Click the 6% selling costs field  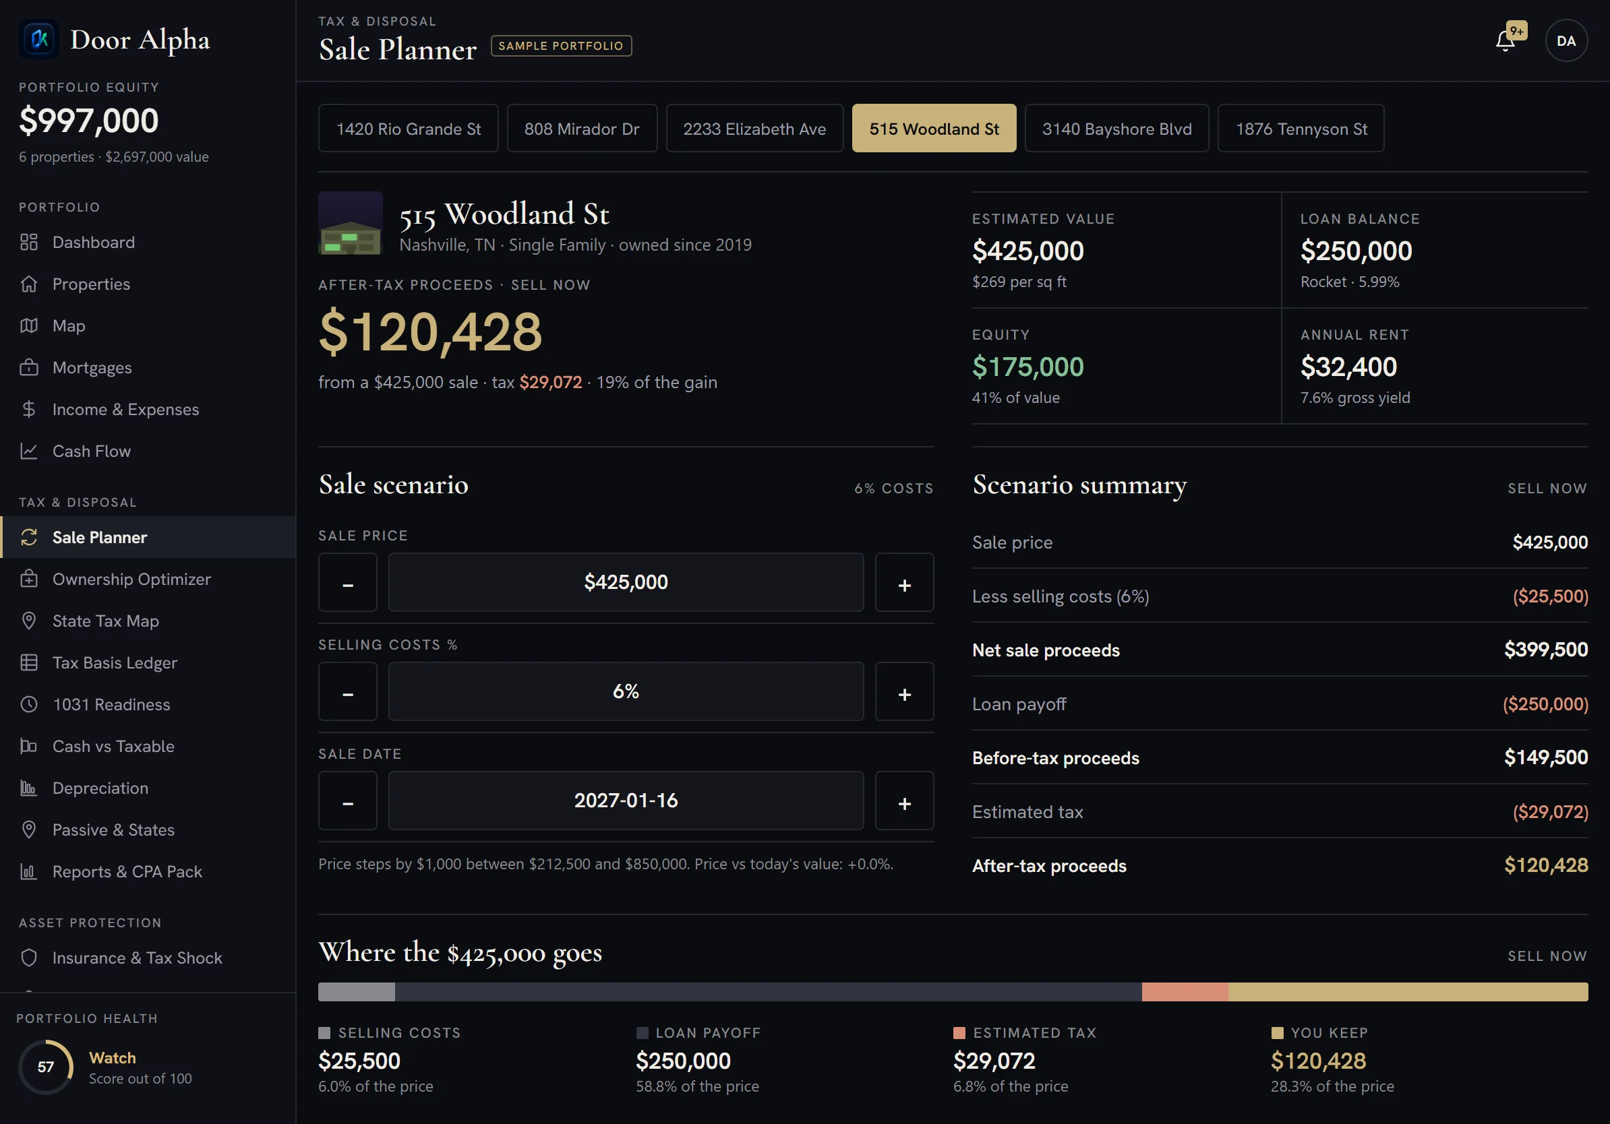626,691
